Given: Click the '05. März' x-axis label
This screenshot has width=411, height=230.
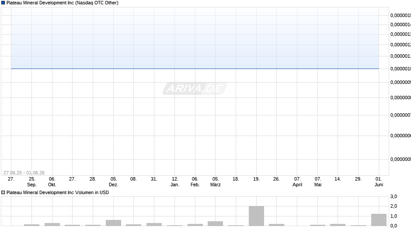Looking at the screenshot, I should tap(216, 182).
